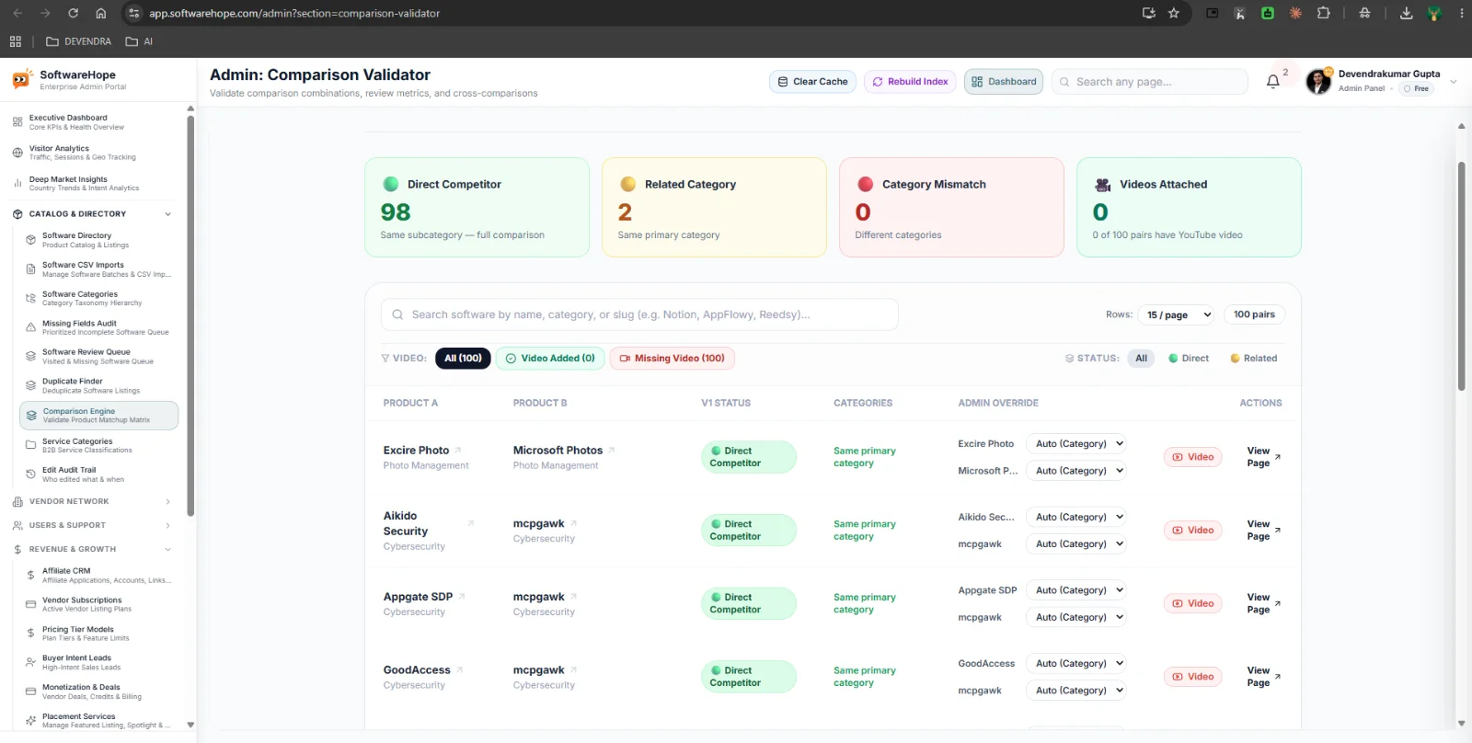Screen dimensions: 1472x743
Task: Click the SoftwareHope logo icon
Action: pos(22,80)
